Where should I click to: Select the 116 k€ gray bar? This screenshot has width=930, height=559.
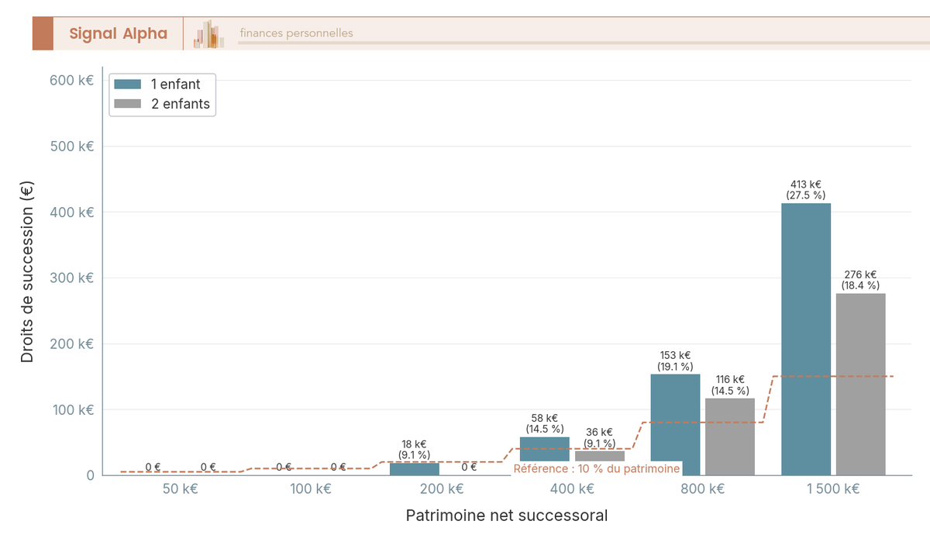tap(729, 437)
